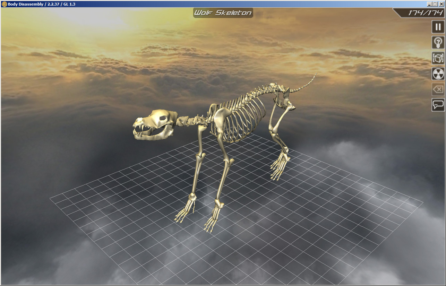Toggle the 3D cube view icon
446x286 pixels.
tap(438, 58)
